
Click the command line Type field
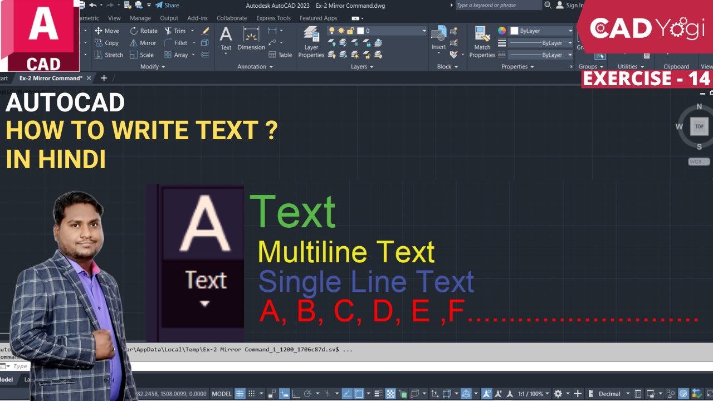[x=356, y=366]
